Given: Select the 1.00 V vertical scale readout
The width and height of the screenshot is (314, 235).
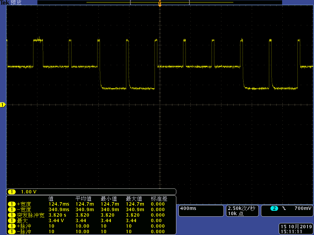Looking at the screenshot, I should [x=29, y=192].
